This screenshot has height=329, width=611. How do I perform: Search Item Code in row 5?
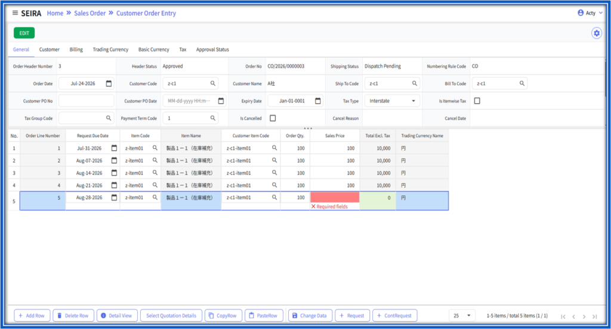[x=155, y=197]
